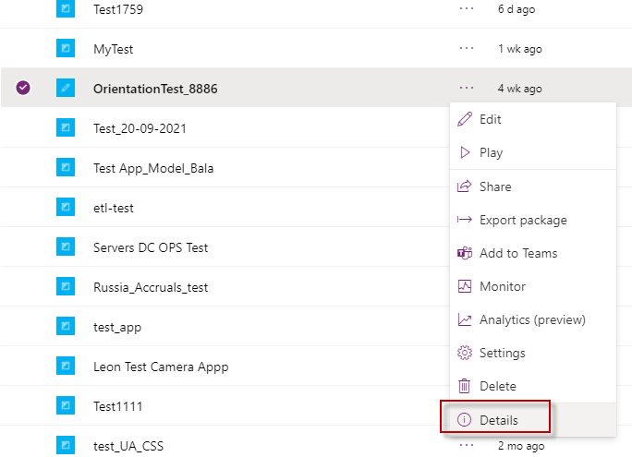
Task: Click the Share arrow icon
Action: pyautogui.click(x=464, y=186)
